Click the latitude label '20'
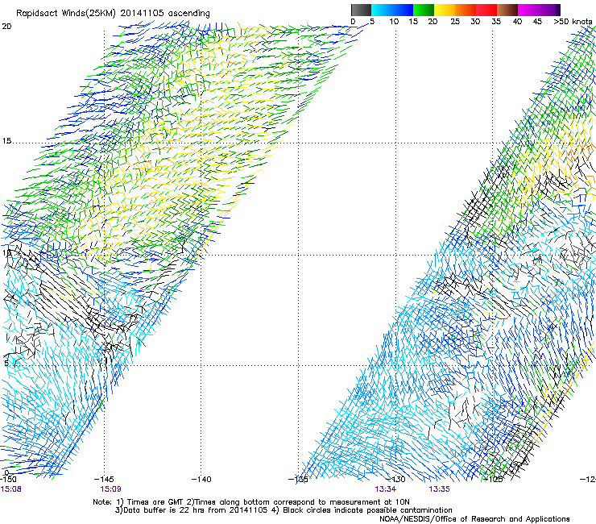The height and width of the screenshot is (524, 596). 6,27
